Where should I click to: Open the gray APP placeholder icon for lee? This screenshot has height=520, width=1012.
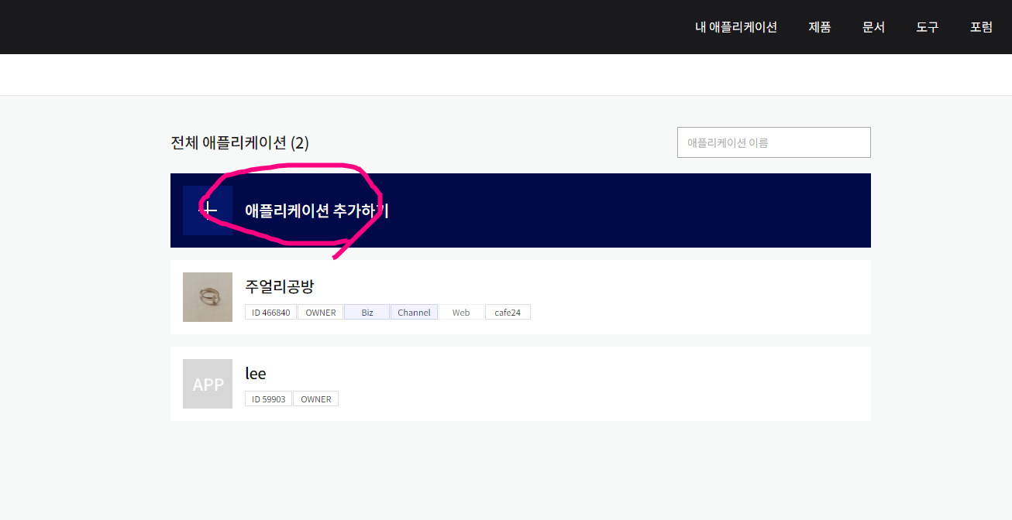point(208,384)
